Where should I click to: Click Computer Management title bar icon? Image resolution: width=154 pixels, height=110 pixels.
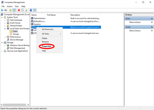point(2,2)
